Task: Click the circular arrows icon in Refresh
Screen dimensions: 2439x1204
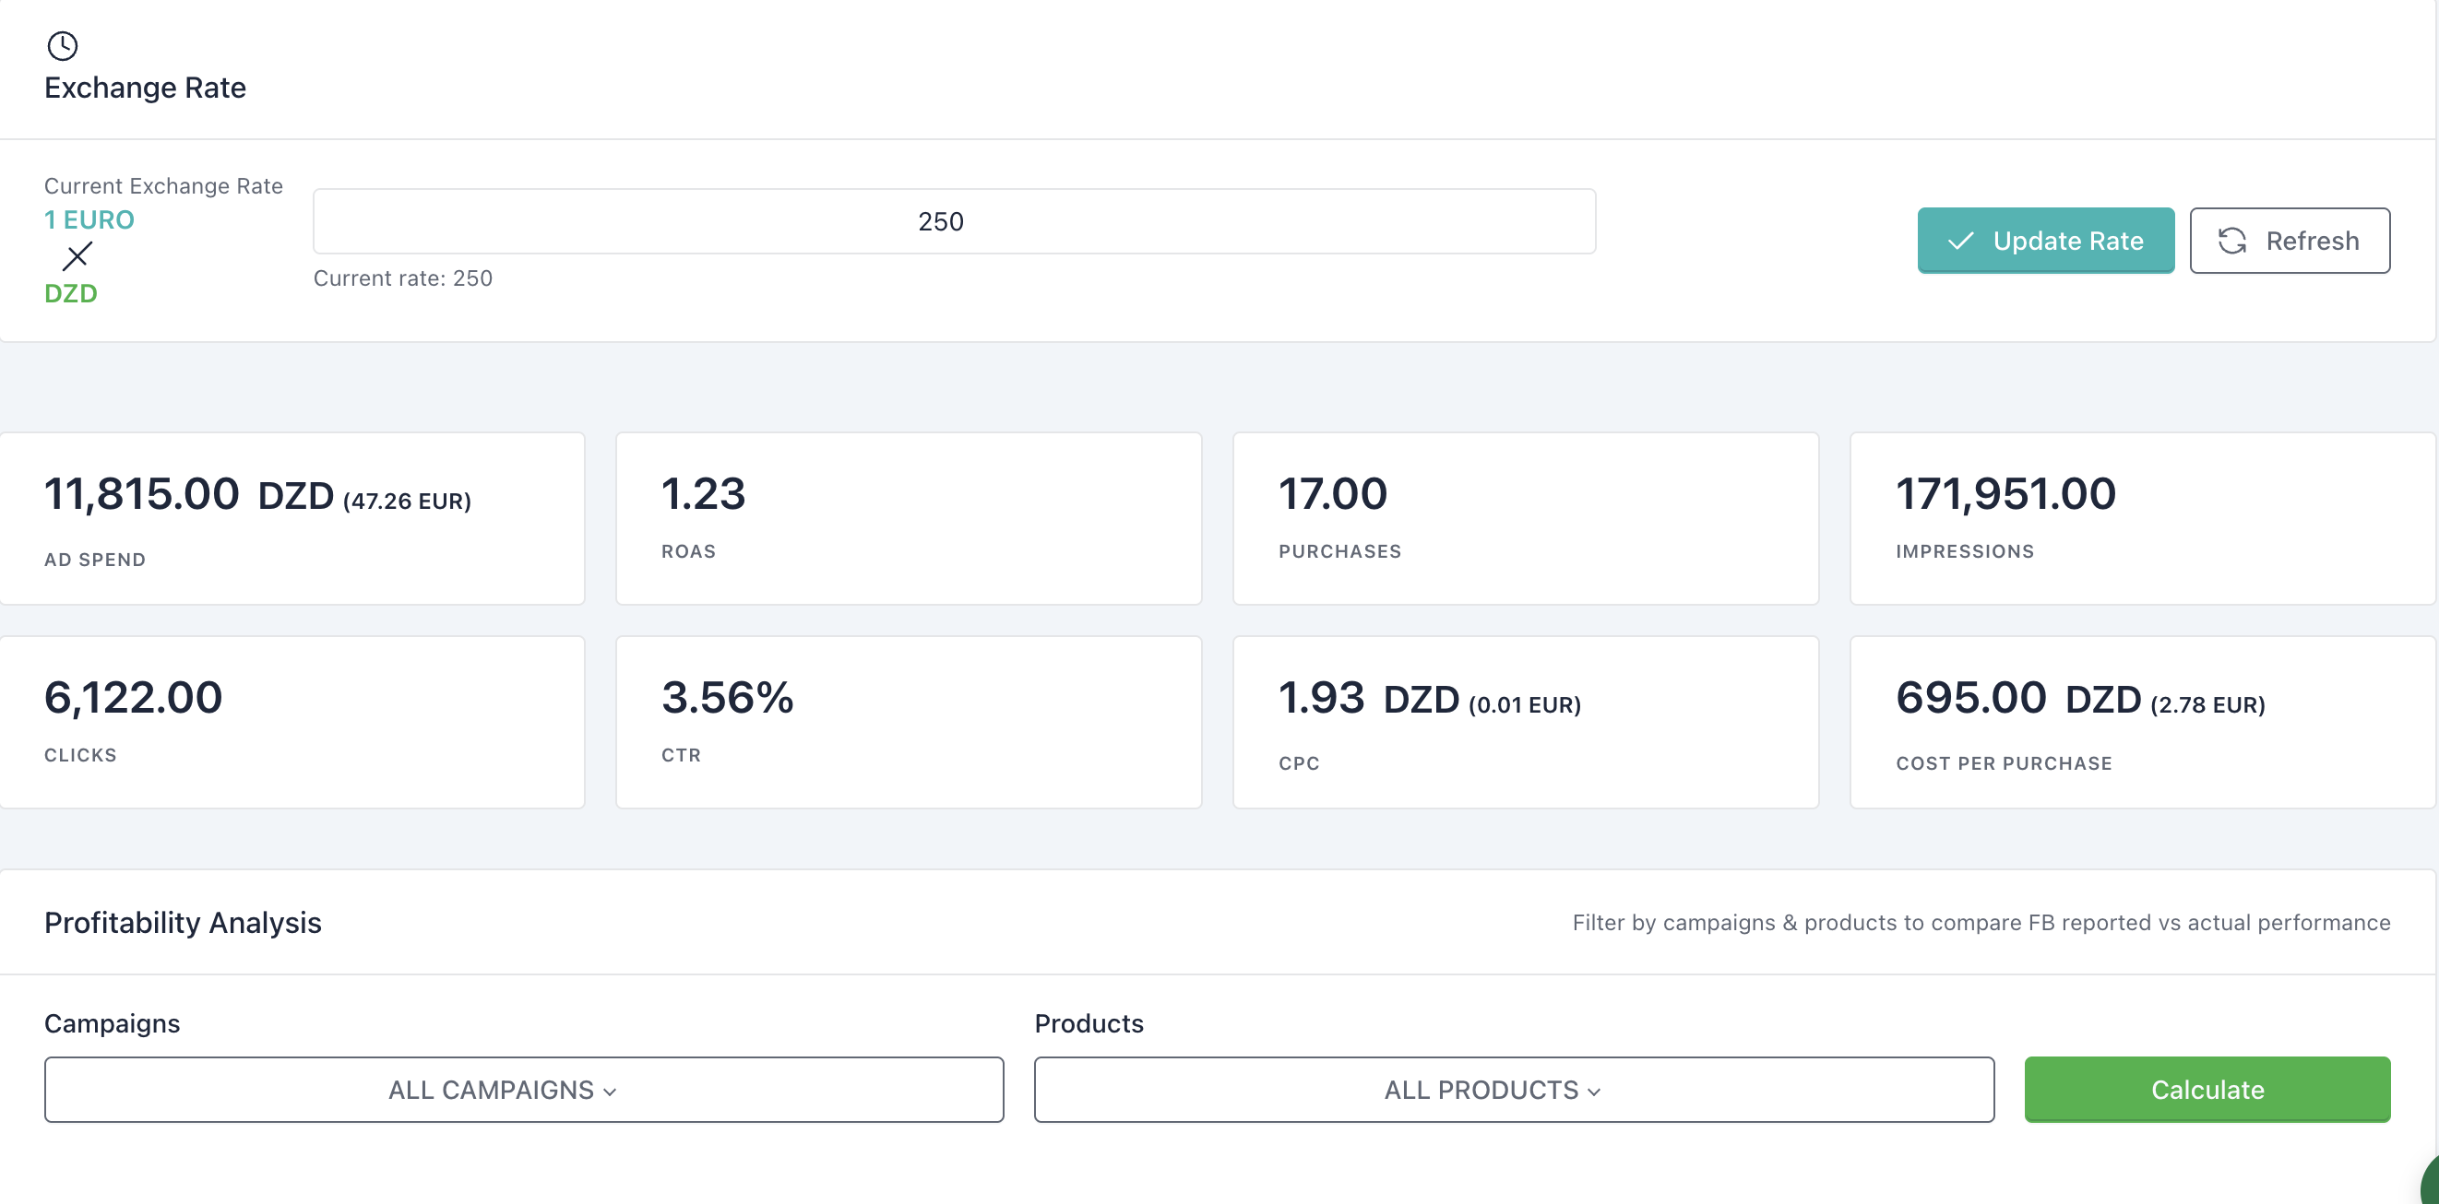Action: coord(2231,241)
